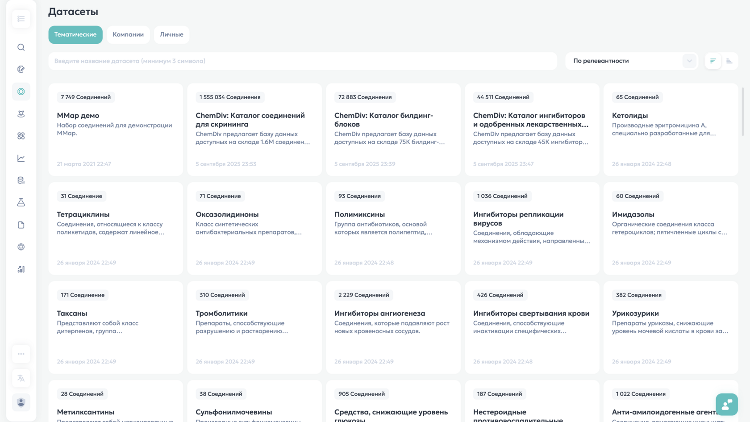The image size is (750, 422).
Task: Click the '7 749 Соединений' count badge
Action: (x=86, y=97)
